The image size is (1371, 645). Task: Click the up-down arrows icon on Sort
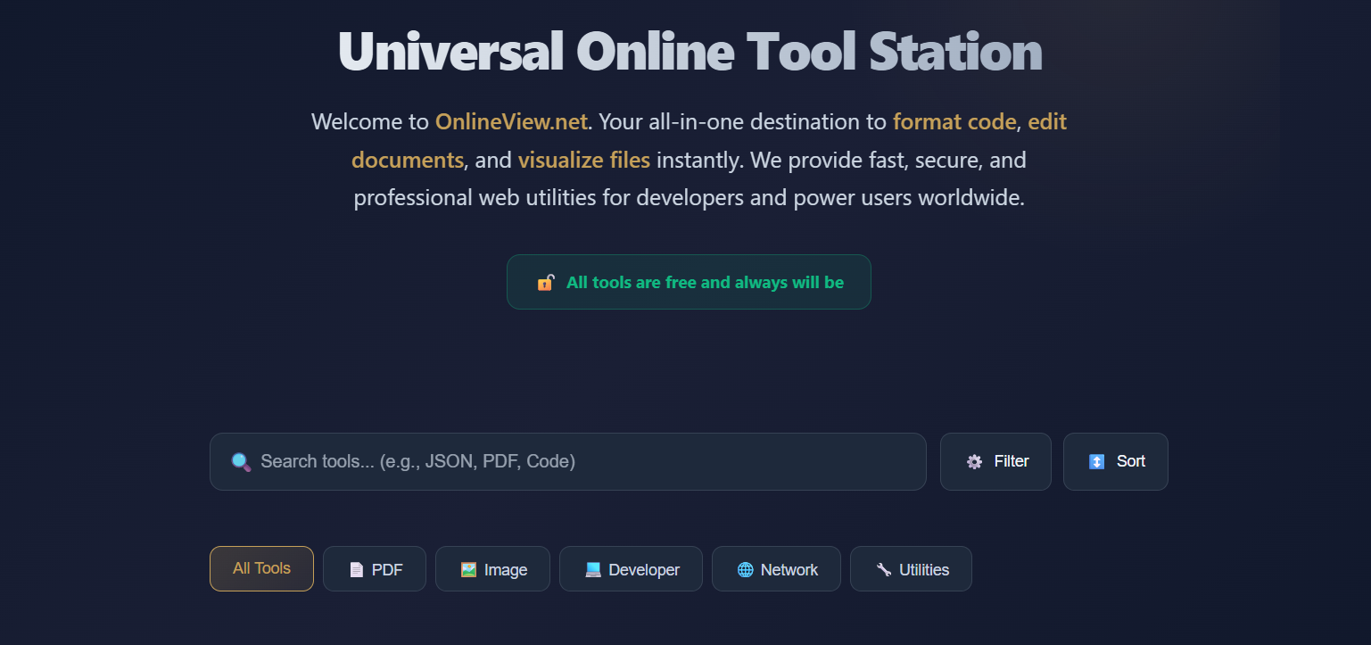1096,462
